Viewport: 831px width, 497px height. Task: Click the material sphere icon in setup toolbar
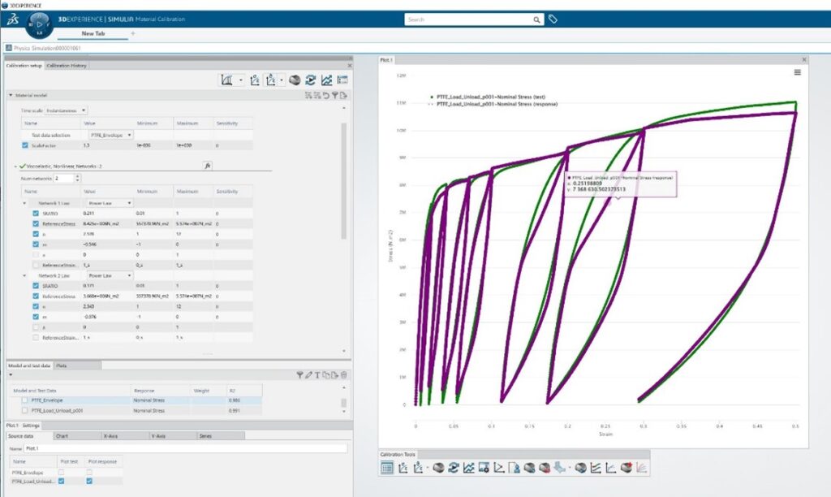295,80
